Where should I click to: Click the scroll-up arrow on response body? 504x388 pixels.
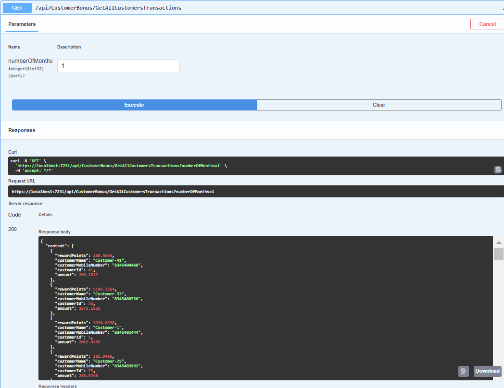(499, 242)
